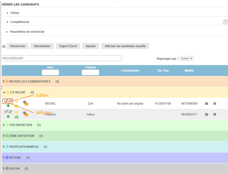The width and height of the screenshot is (228, 174).
Task: Click the gauge dashboard icon for Arthur
Action: [17, 117]
